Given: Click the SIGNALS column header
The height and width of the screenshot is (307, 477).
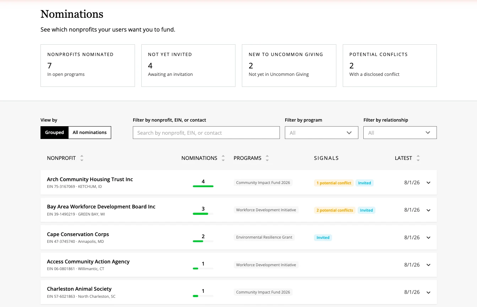Looking at the screenshot, I should click(x=326, y=158).
